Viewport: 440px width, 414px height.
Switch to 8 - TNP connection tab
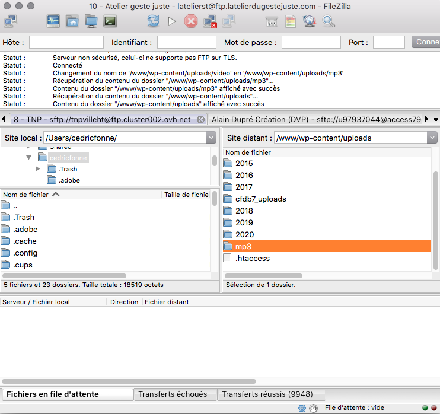pos(103,120)
